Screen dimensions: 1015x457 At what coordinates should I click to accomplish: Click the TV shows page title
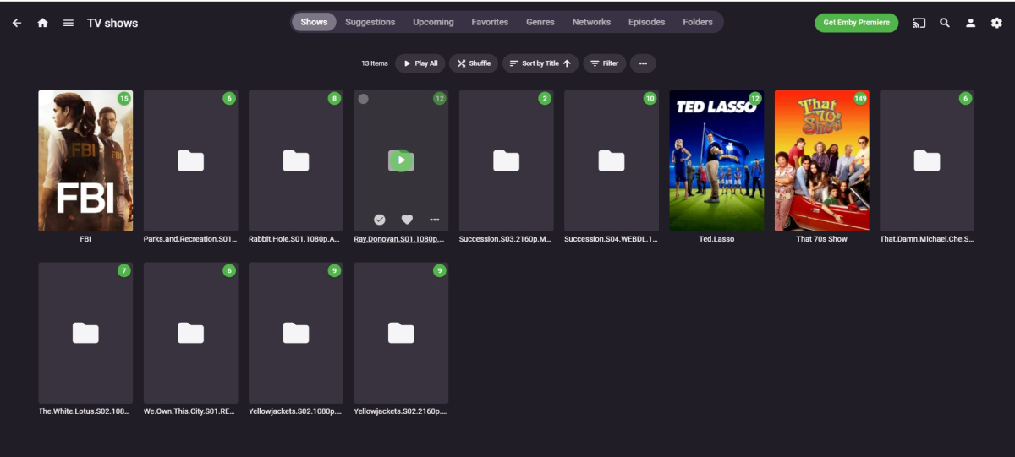(x=112, y=23)
